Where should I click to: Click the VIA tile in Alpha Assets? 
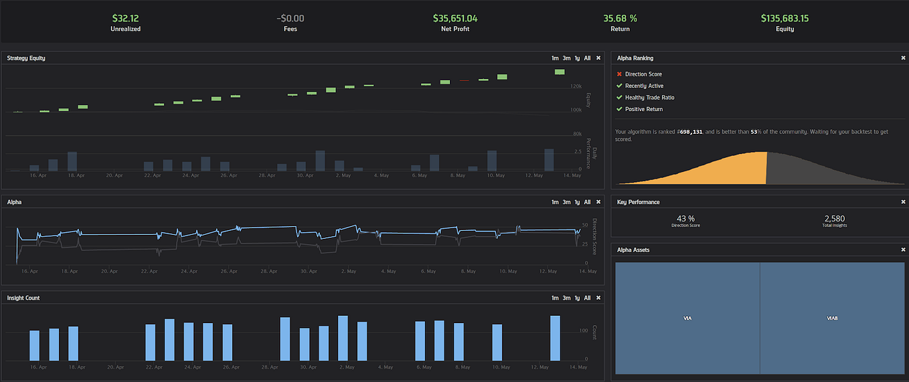[x=687, y=318]
